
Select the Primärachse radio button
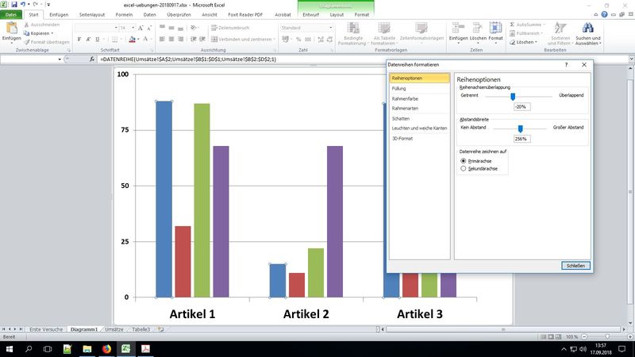[x=464, y=161]
